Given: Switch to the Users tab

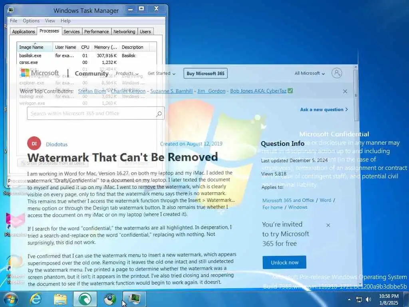Looking at the screenshot, I should (145, 32).
